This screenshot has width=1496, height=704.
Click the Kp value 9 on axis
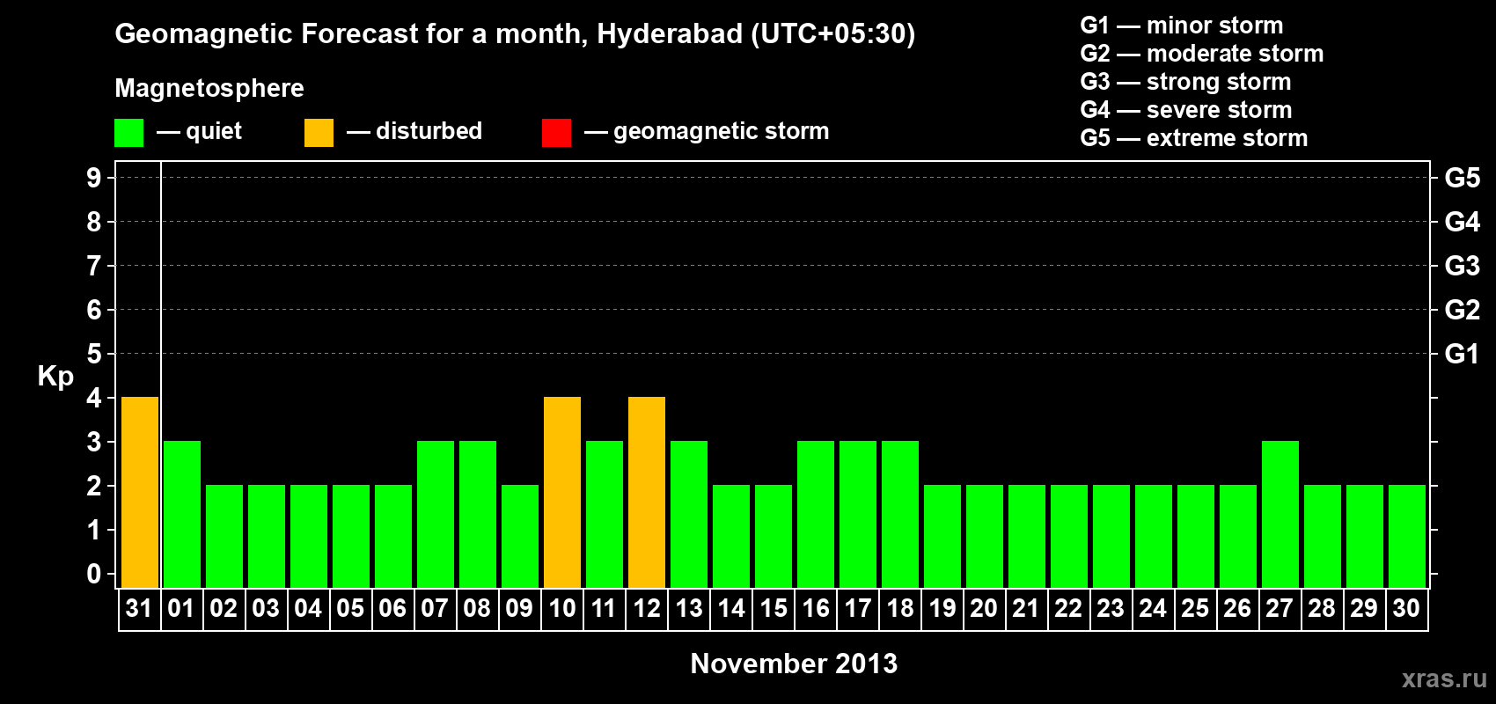click(x=94, y=178)
